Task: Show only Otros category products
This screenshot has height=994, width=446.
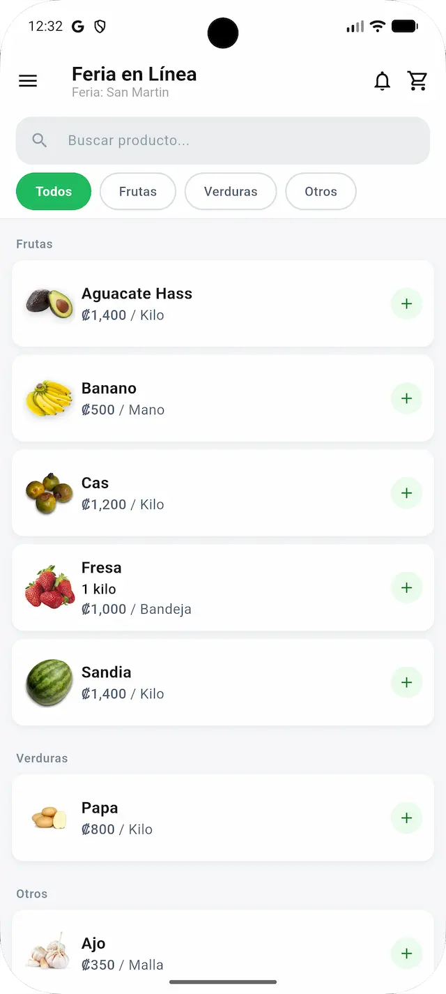Action: (321, 191)
